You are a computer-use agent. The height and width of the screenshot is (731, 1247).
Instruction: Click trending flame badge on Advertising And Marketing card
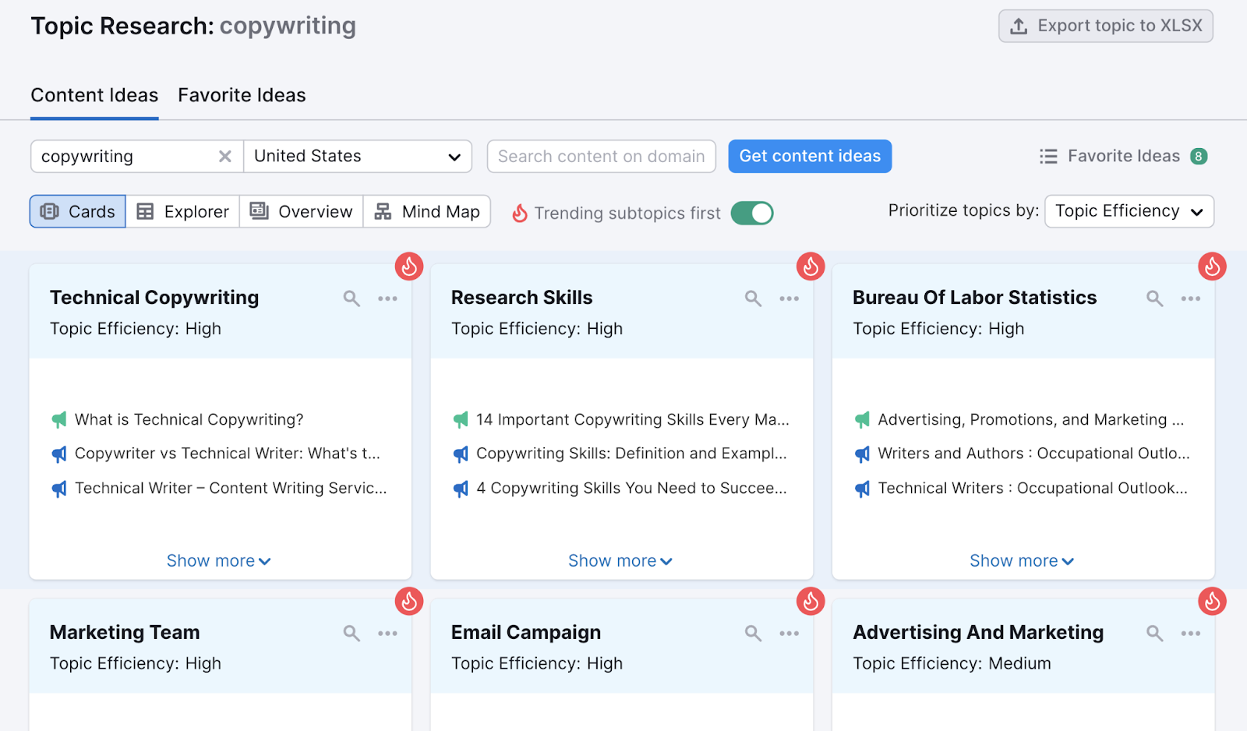(1213, 601)
